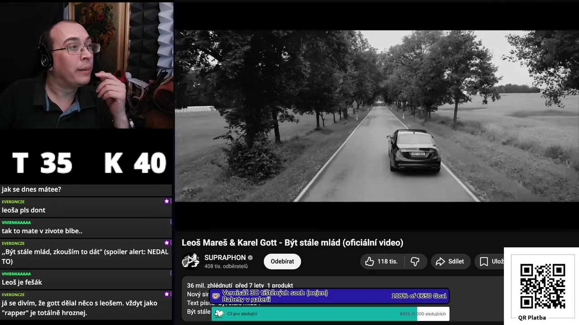The height and width of the screenshot is (325, 579).
Task: Click the '6915 / 8 000 sledujících' text
Action: (x=423, y=314)
